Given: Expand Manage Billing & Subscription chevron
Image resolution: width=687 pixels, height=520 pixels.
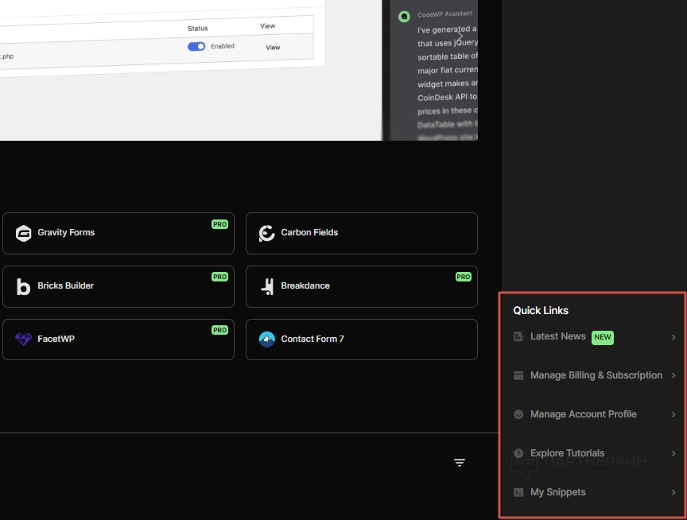Looking at the screenshot, I should [673, 376].
